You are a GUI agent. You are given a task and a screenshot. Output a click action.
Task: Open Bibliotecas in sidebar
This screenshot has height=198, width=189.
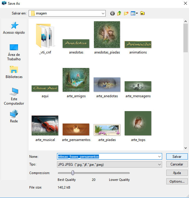coord(14,72)
